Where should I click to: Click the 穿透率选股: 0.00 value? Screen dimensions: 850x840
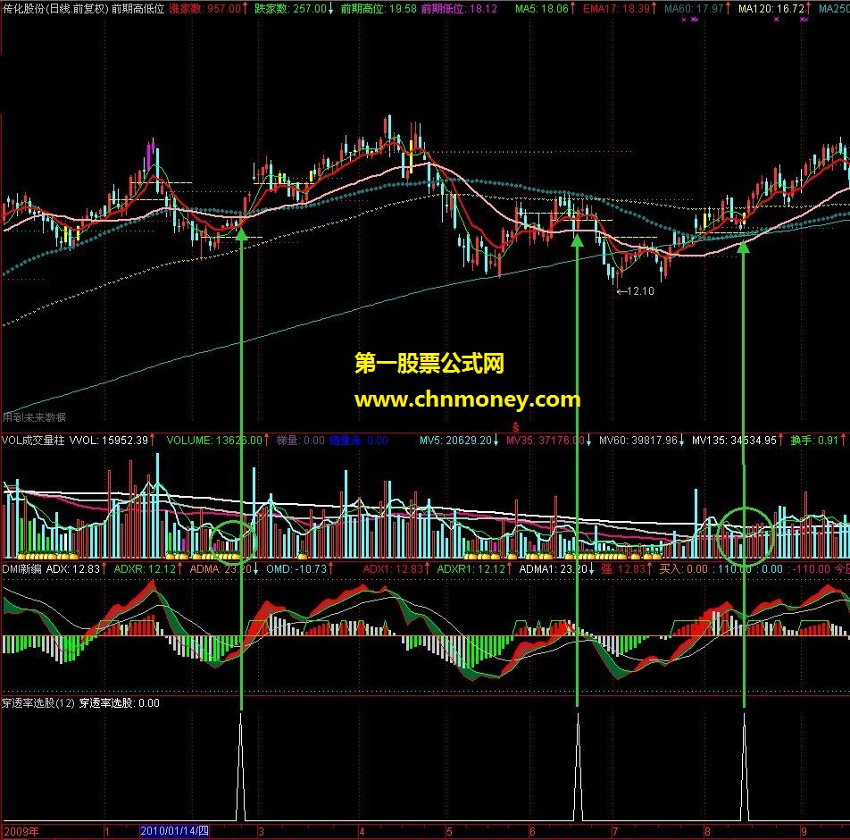pos(120,702)
